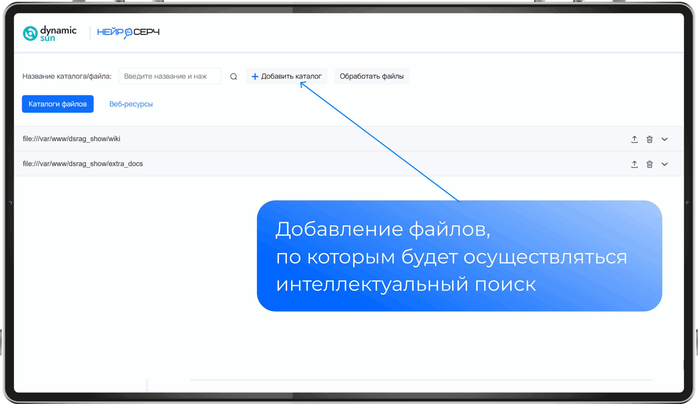Click upload icon for extra_docs catalog

634,164
